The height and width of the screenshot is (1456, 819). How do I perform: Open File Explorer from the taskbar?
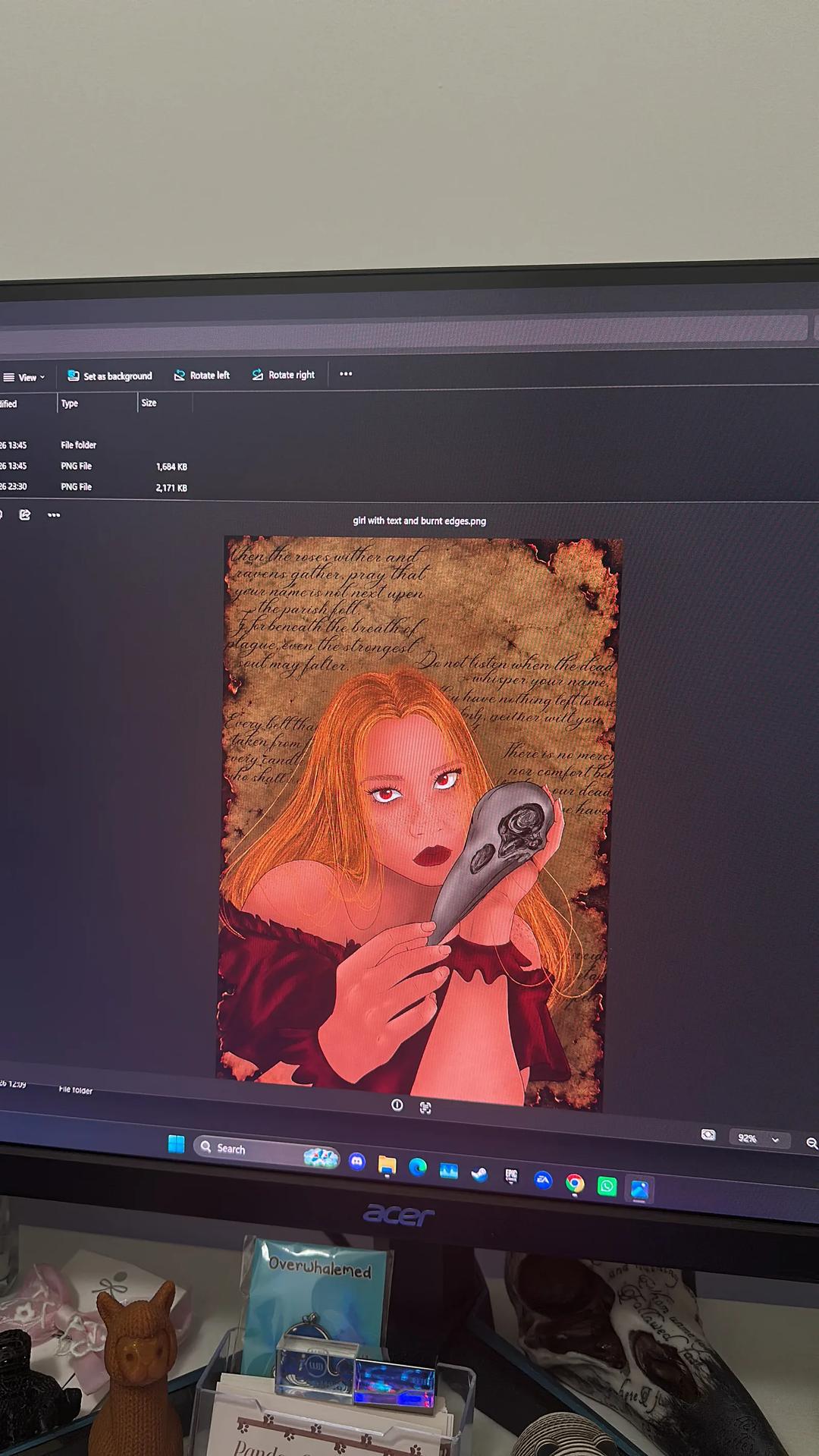(x=387, y=1165)
